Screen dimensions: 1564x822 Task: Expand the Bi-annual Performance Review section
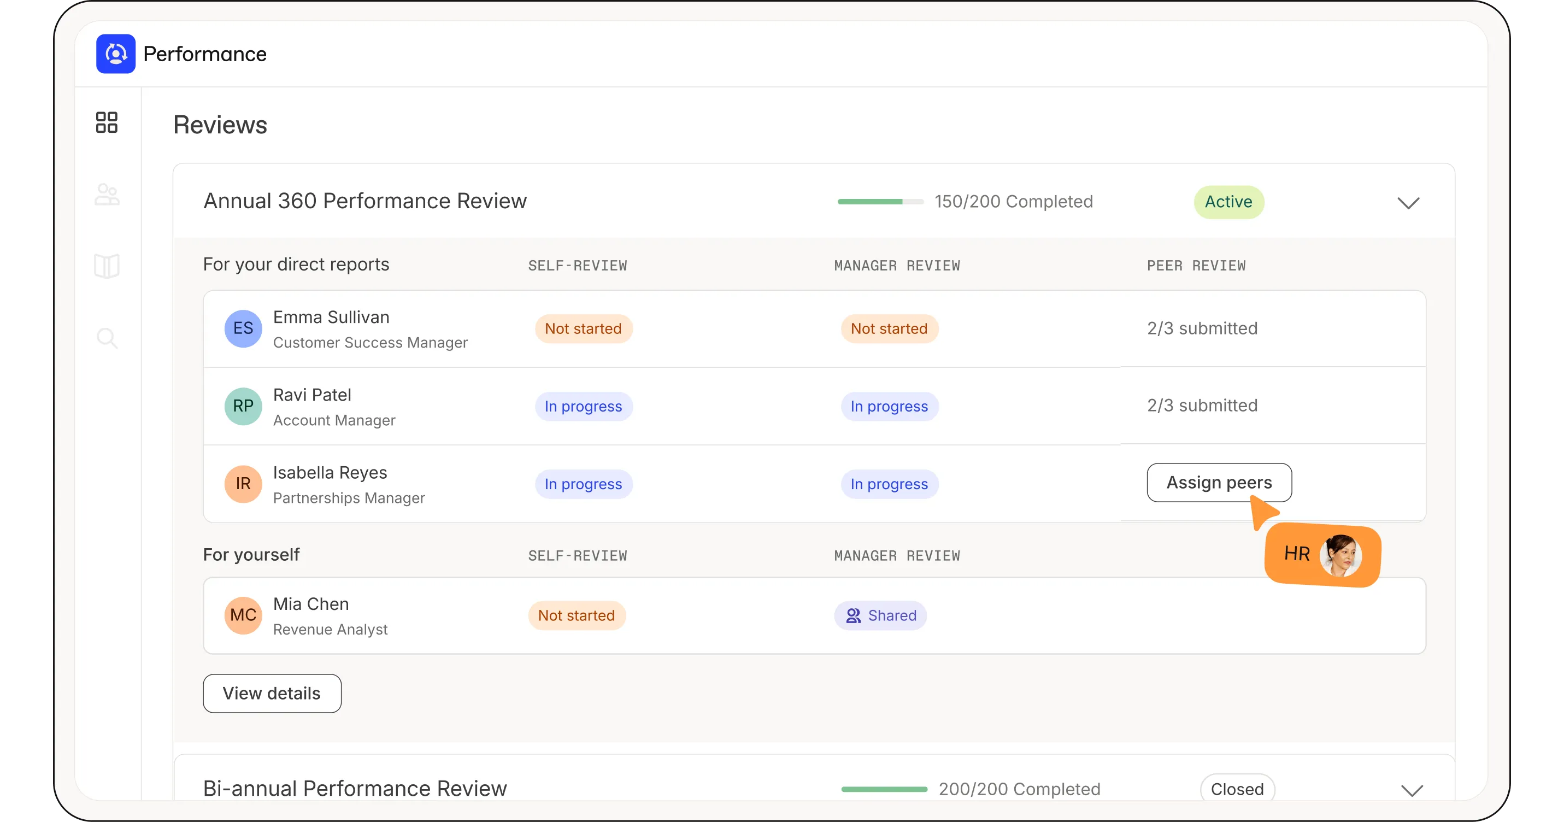[x=1412, y=790]
